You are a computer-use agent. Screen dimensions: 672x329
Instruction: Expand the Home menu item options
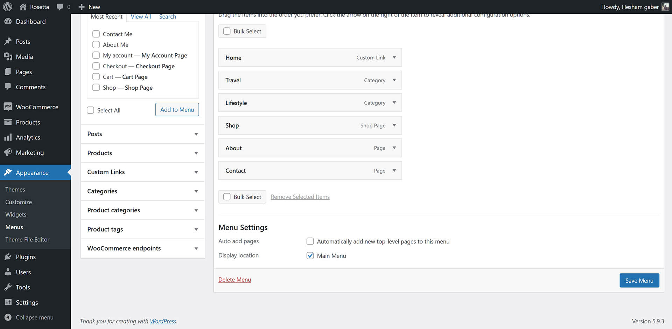[394, 57]
